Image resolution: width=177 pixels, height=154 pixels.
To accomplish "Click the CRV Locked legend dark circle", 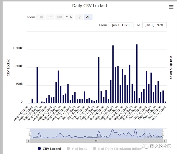I will pyautogui.click(x=39, y=149).
